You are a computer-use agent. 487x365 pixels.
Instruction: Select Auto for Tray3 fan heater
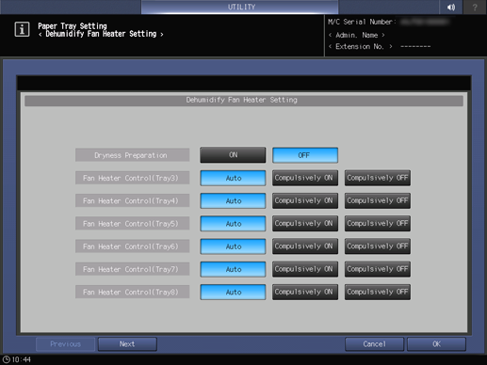(233, 178)
